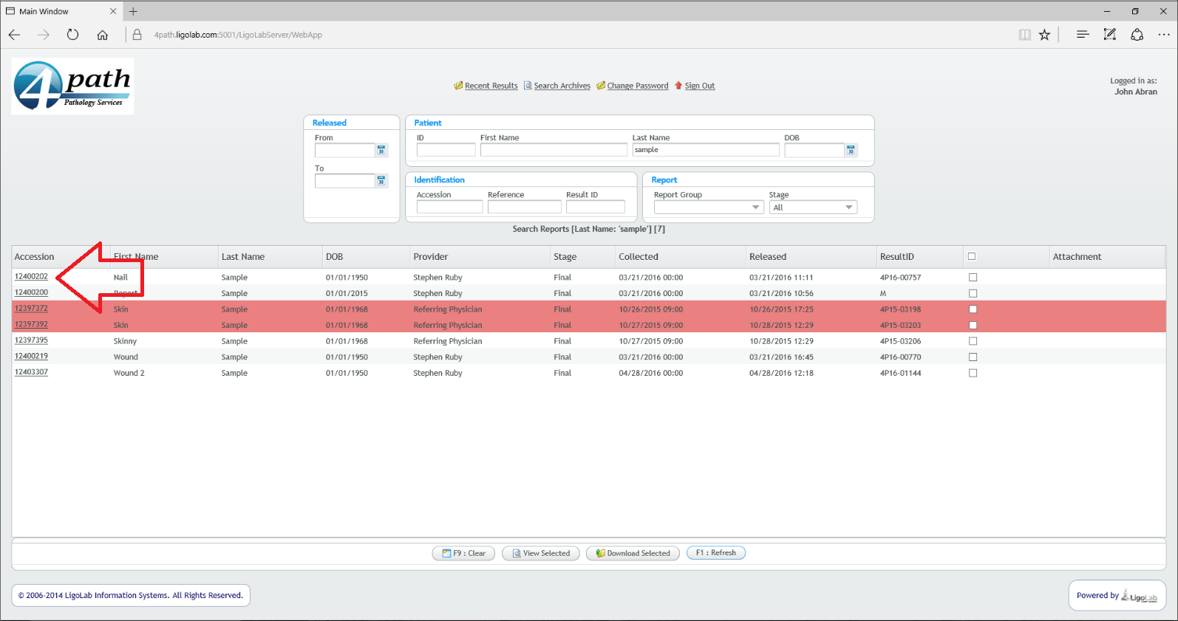Focus the Released From date field
The width and height of the screenshot is (1178, 621).
tap(344, 150)
